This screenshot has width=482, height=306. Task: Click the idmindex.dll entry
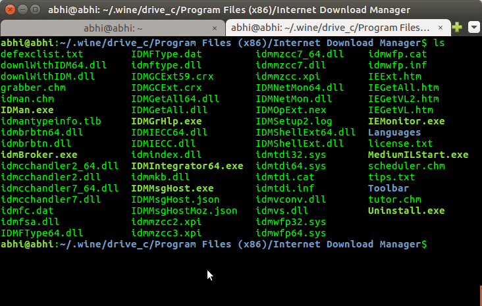pyautogui.click(x=167, y=155)
